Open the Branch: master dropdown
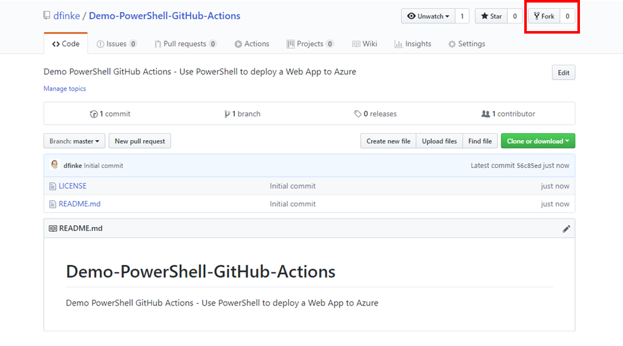This screenshot has height=346, width=623. pos(74,141)
